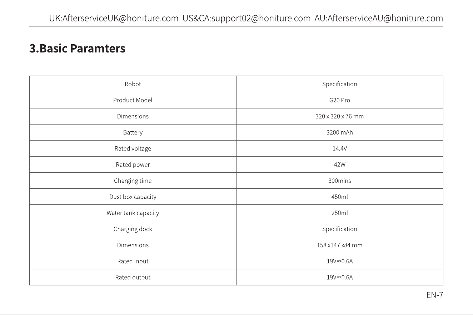Select the Rated voltage label
Image resolution: width=473 pixels, height=315 pixels.
pos(133,148)
